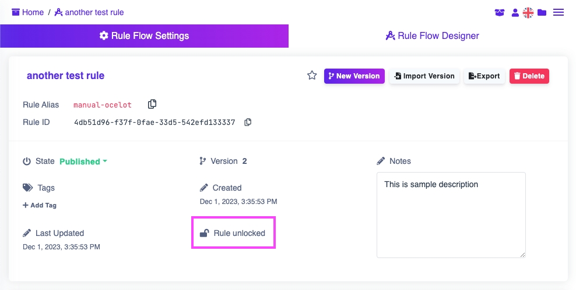Copy the Rule Alias manual-ocelot
Viewport: 576px width, 290px height.
(152, 104)
